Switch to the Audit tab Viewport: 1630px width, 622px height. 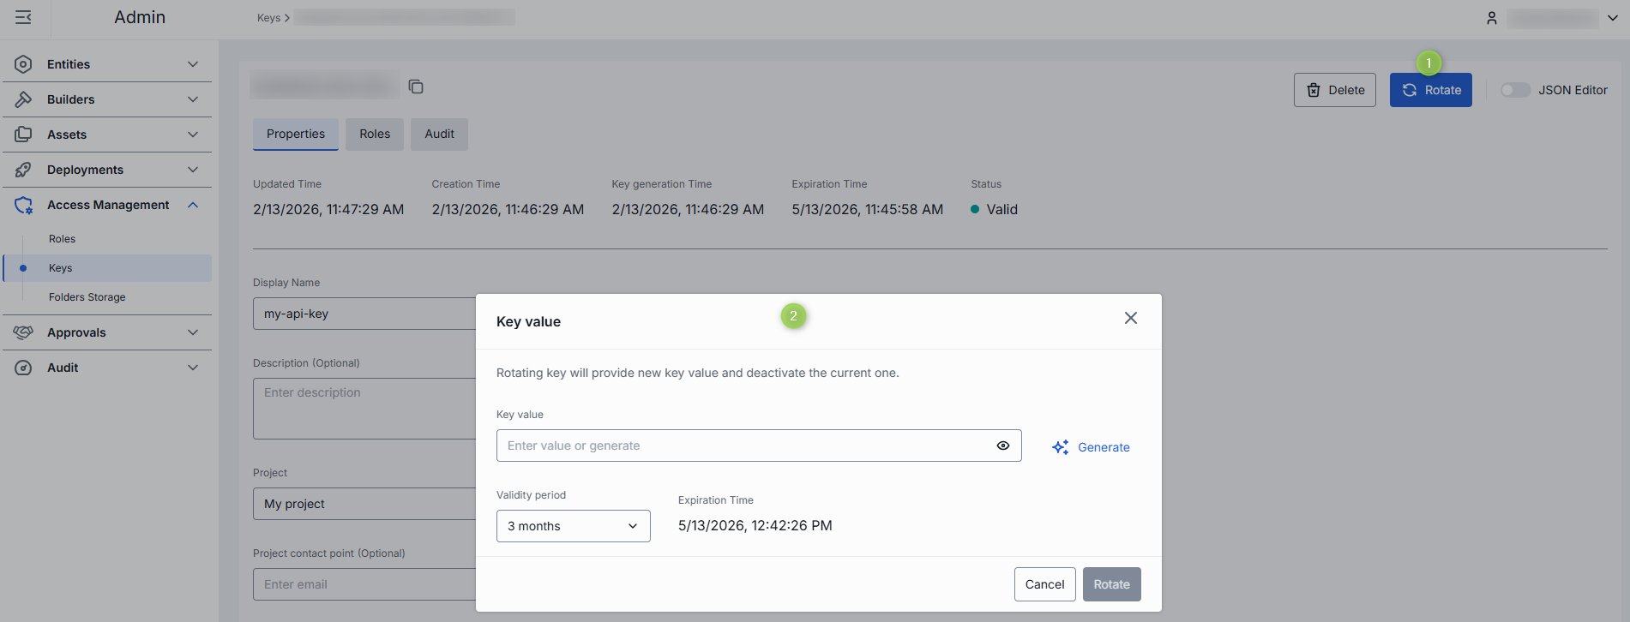439,135
